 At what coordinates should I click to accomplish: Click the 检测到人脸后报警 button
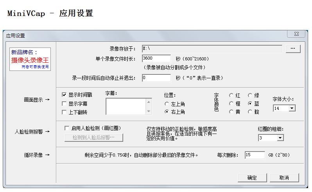pos(94,137)
